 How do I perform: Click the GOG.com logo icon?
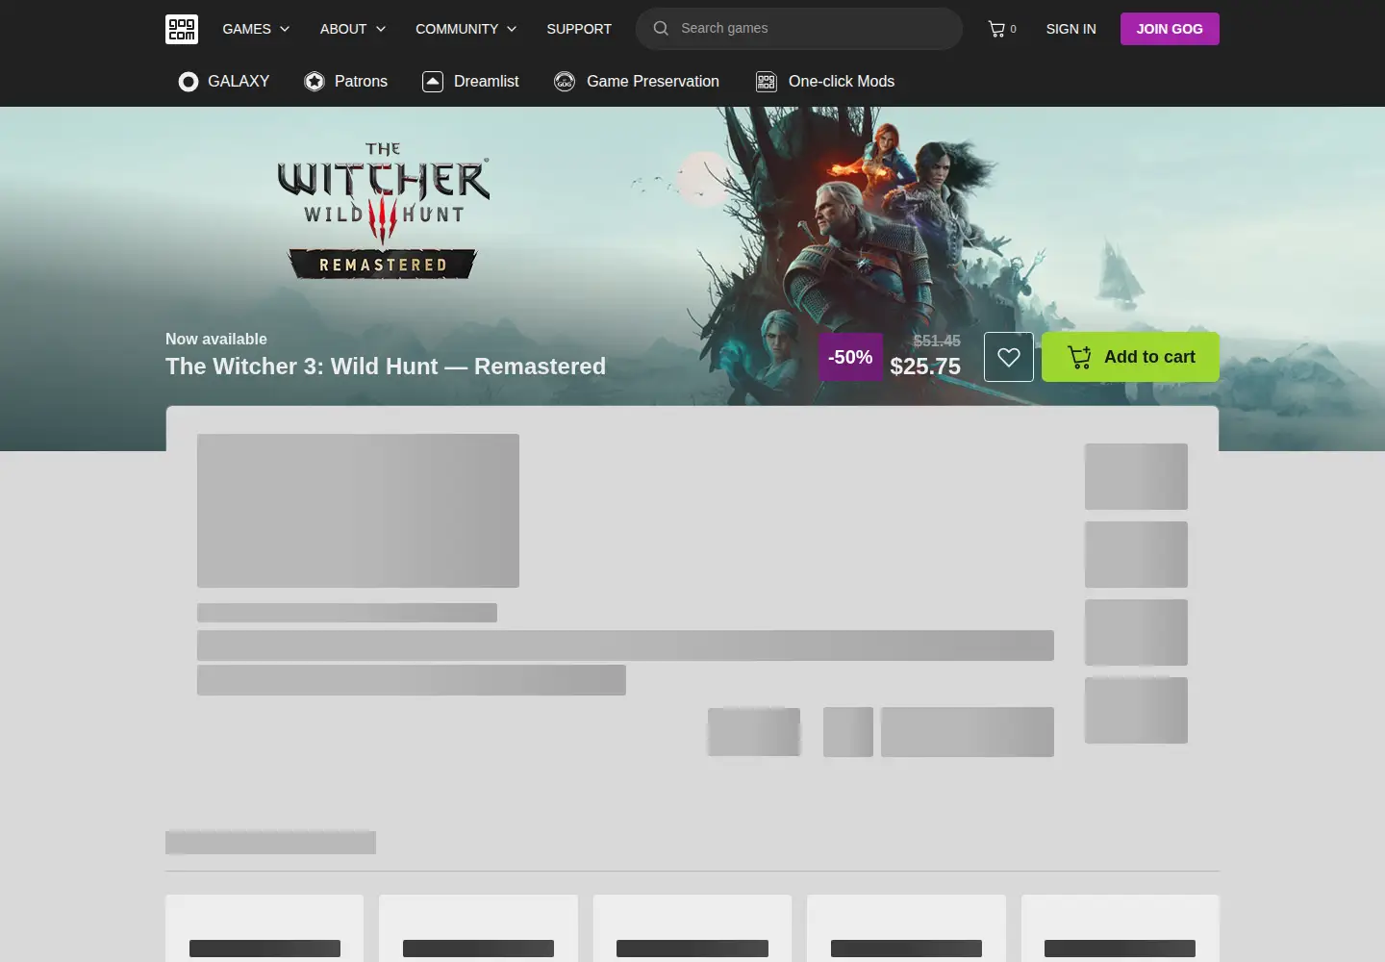click(182, 29)
